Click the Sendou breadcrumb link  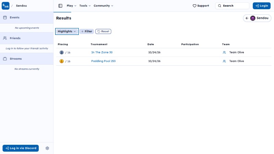(21, 6)
